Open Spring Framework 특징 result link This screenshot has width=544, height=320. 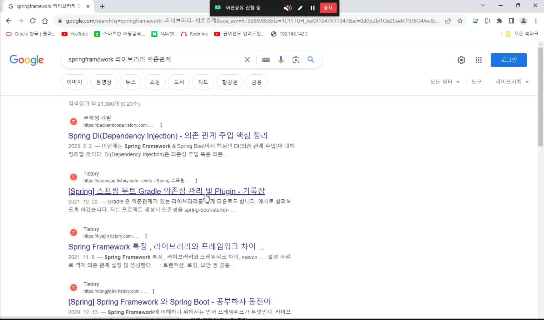166,247
